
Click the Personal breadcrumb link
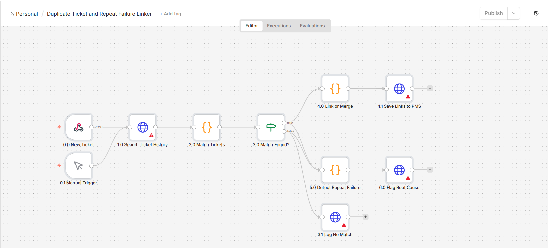pyautogui.click(x=27, y=14)
